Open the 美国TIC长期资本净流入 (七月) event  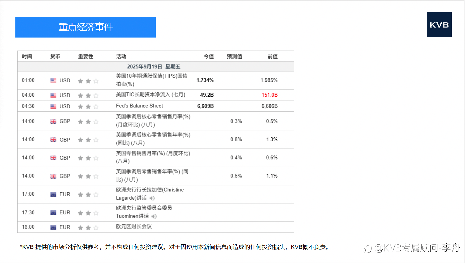click(151, 95)
